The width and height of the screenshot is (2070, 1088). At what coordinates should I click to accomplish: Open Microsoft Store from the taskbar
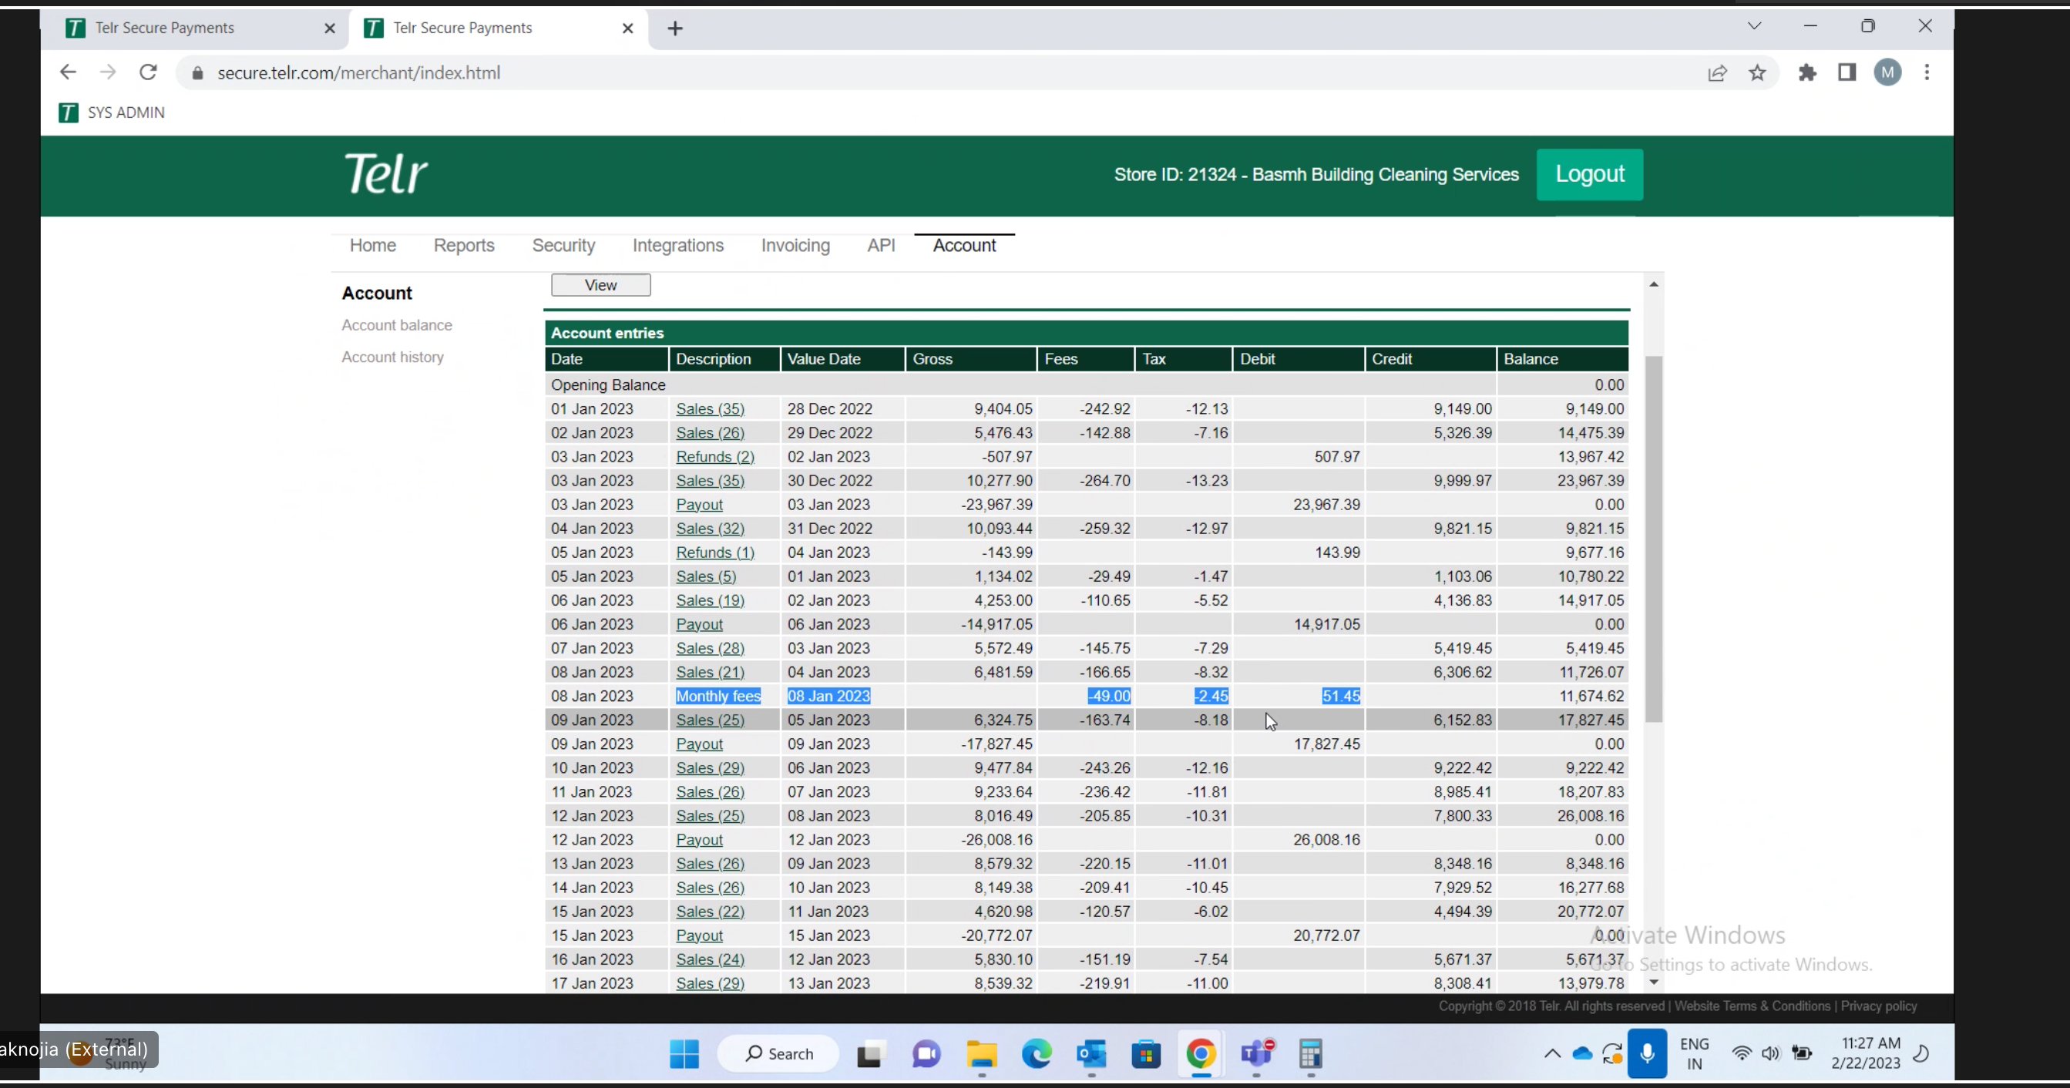[x=1146, y=1053]
